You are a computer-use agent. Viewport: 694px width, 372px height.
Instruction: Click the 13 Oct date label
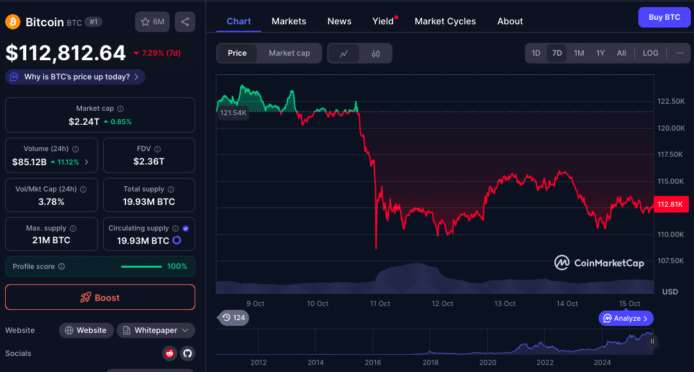(x=504, y=303)
